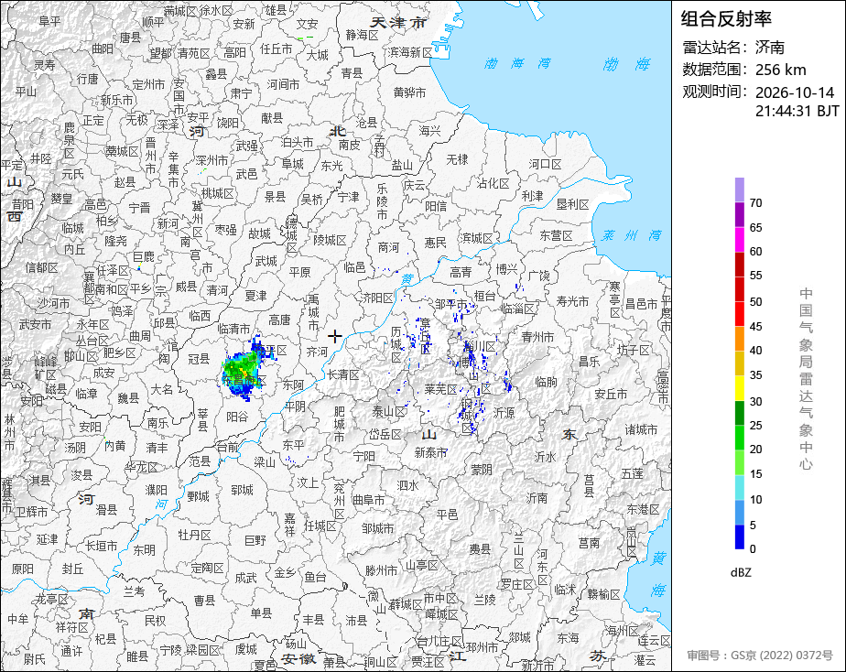
Task: Click the 寿光市 map label
Action: (572, 301)
